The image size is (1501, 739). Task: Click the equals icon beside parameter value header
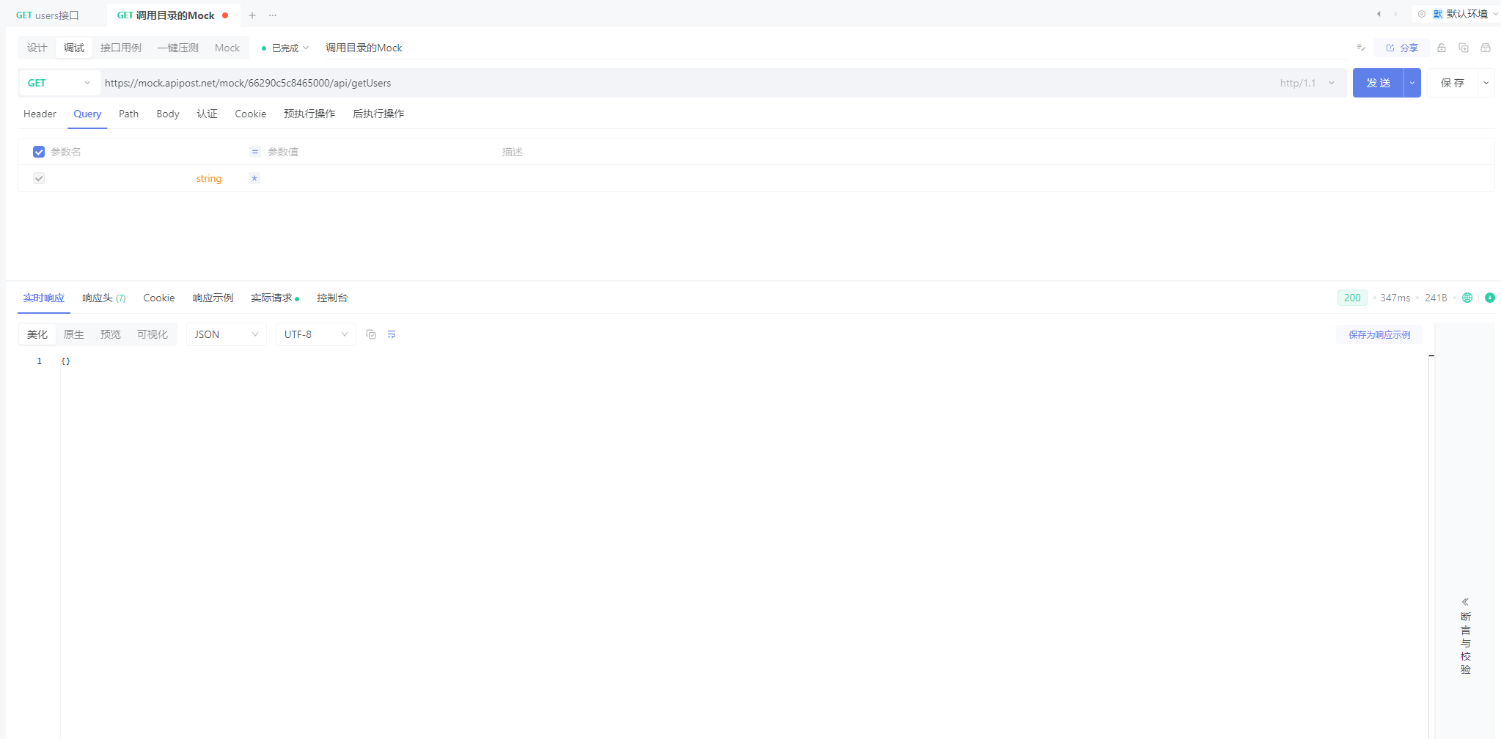[255, 152]
